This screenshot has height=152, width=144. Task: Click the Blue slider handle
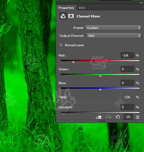tap(100, 90)
